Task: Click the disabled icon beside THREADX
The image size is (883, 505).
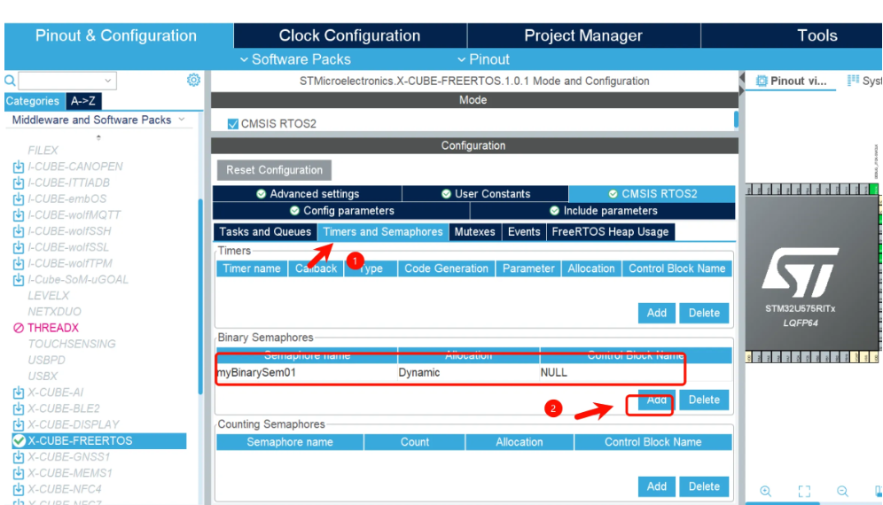Action: tap(19, 328)
